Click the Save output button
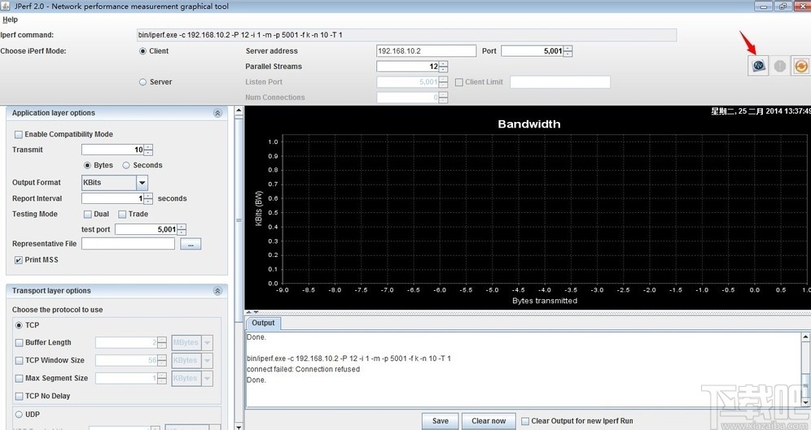This screenshot has height=430, width=811. pos(441,421)
